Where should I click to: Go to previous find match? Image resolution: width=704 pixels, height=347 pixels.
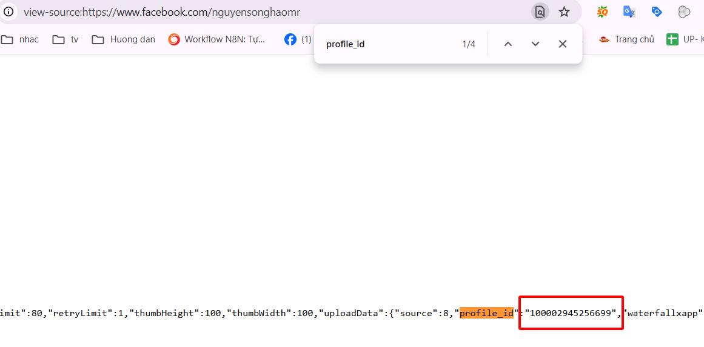[x=508, y=44]
